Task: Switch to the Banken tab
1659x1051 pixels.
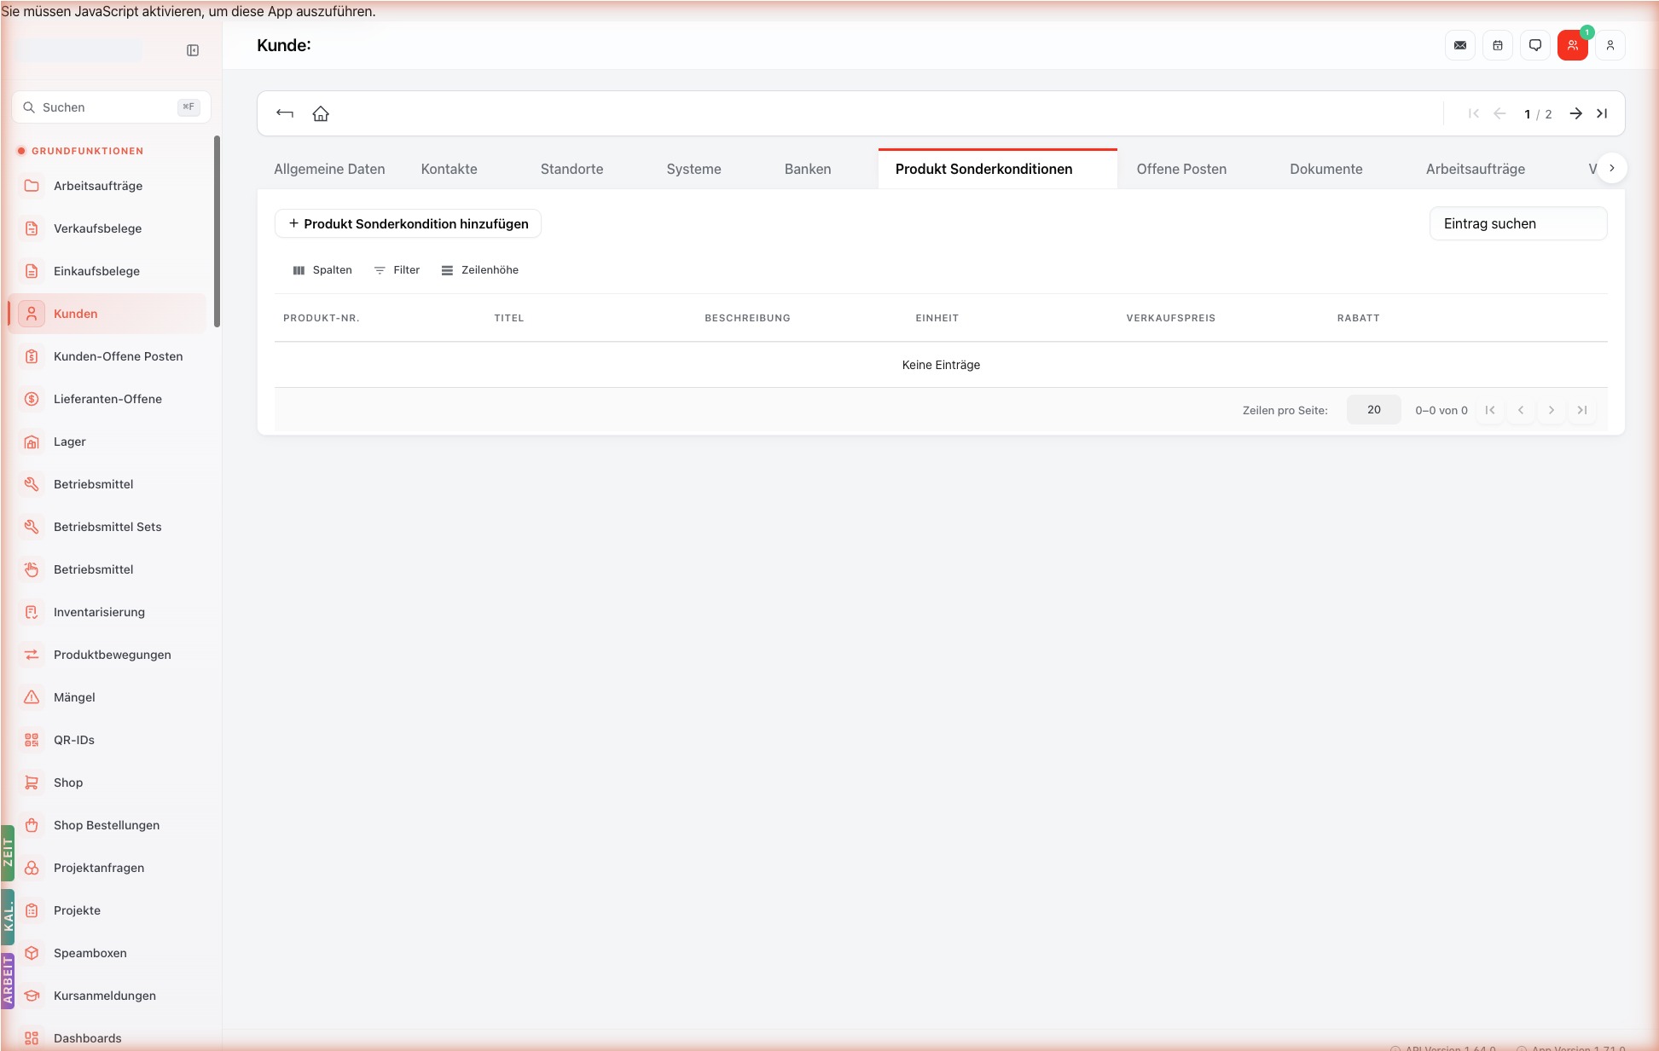Action: [807, 169]
